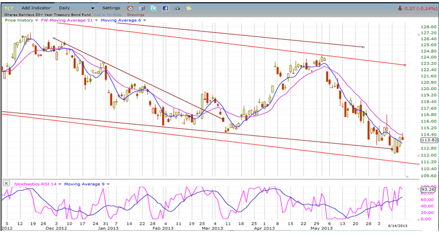This screenshot has height=236, width=439.
Task: Click the Drawings link
Action: coord(135,15)
